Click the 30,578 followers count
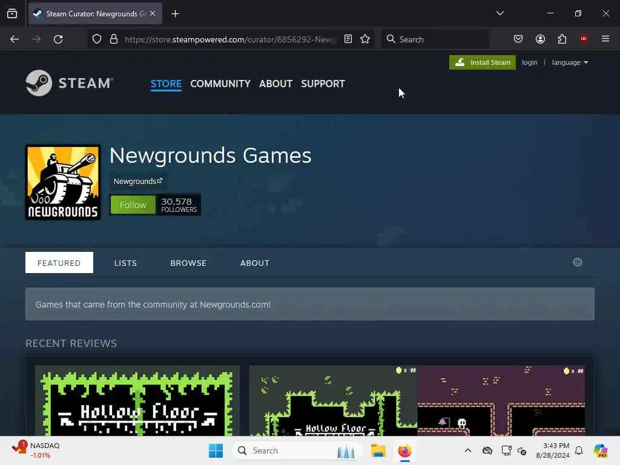620x465 pixels. click(x=179, y=205)
